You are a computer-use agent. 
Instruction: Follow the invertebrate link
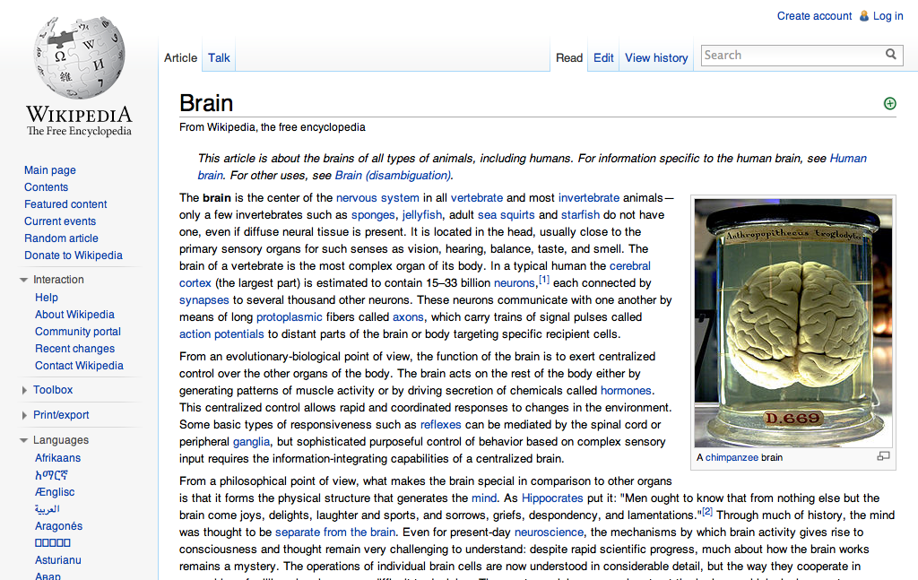[588, 198]
